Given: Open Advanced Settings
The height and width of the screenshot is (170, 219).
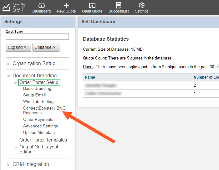Looking at the screenshot, I should pyautogui.click(x=40, y=126).
